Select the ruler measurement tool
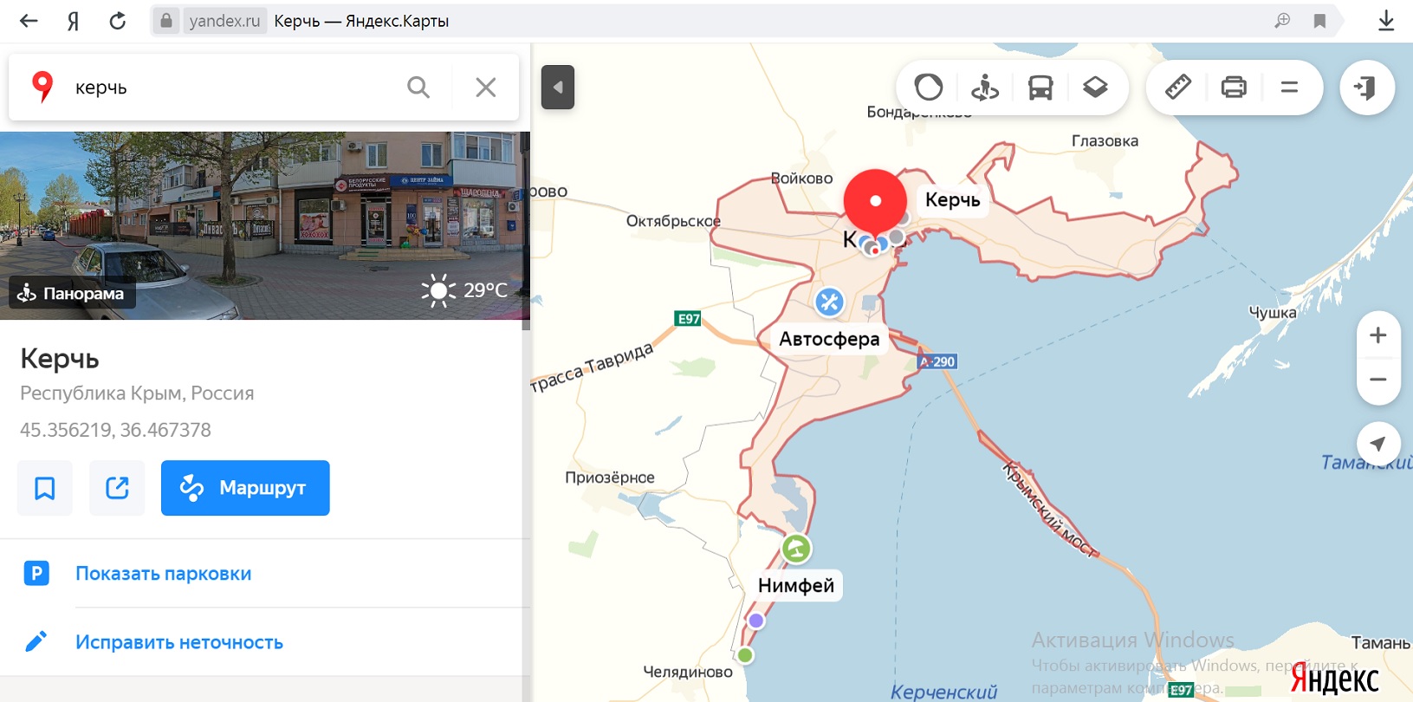The image size is (1413, 702). [x=1178, y=88]
